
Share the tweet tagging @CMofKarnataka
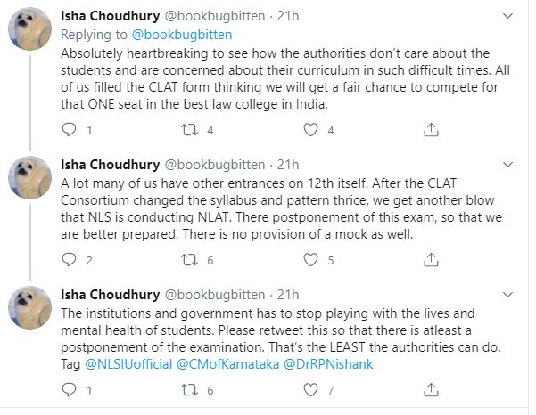pyautogui.click(x=431, y=390)
